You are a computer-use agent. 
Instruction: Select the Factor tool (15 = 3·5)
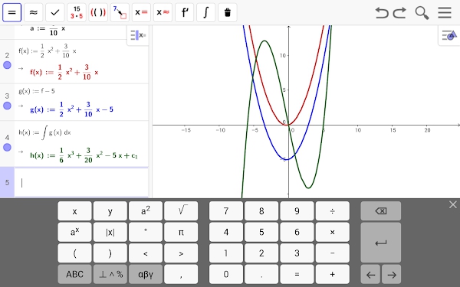77,12
